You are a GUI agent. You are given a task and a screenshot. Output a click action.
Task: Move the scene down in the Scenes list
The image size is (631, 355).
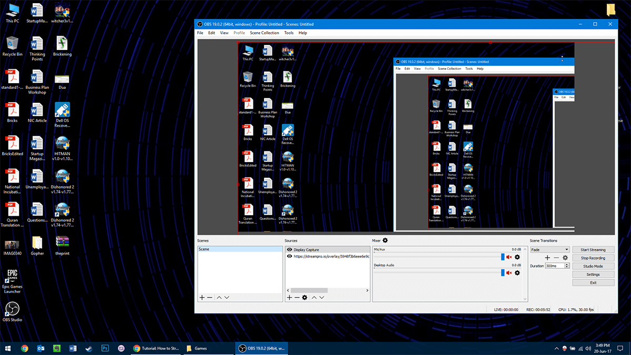tap(227, 298)
